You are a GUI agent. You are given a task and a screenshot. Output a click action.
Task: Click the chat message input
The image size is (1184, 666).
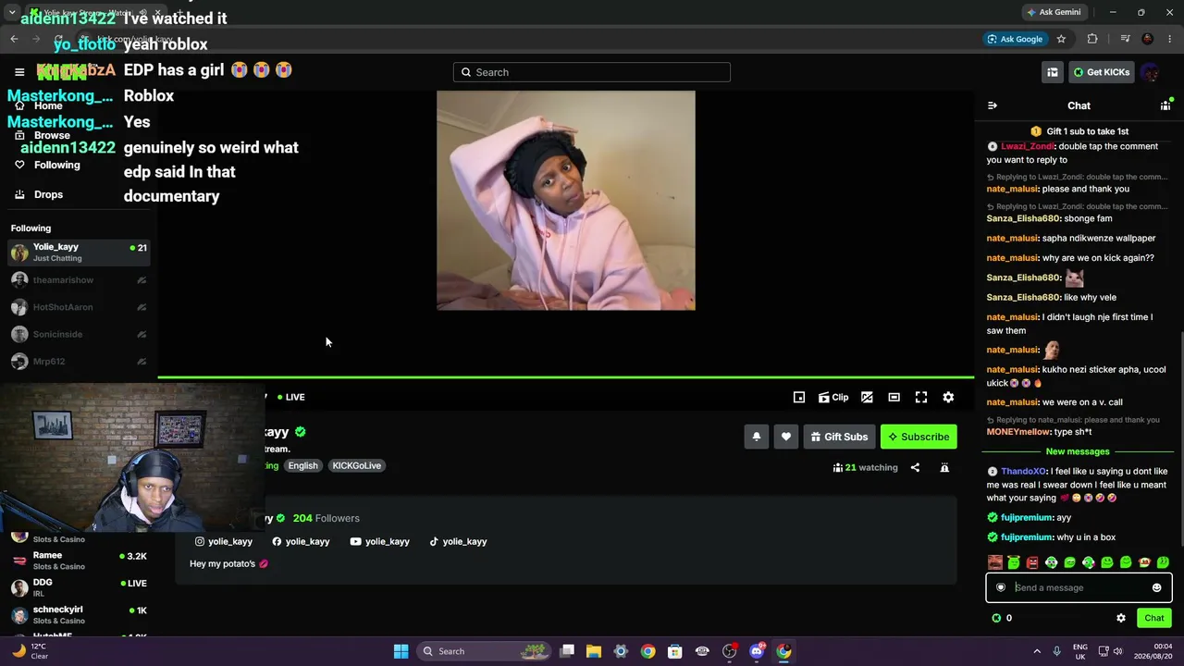[1079, 587]
